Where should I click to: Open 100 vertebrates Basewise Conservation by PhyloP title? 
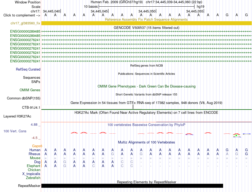(x=146, y=125)
